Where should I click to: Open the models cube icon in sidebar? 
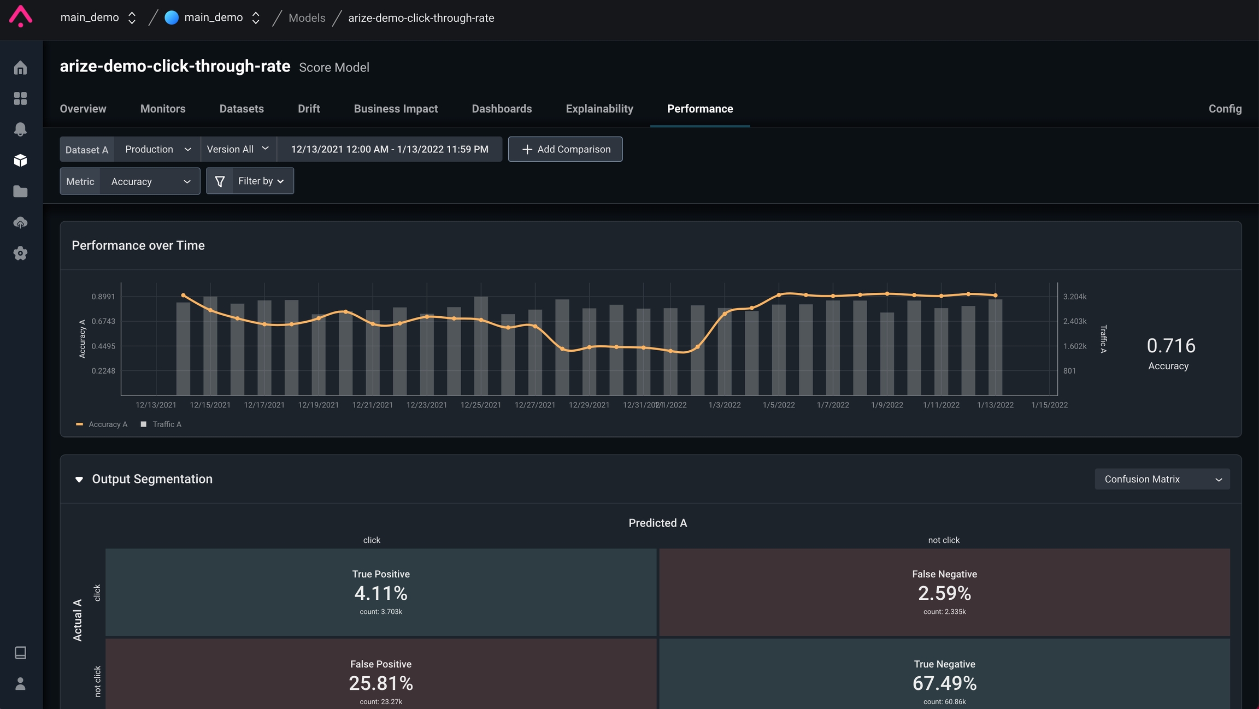[20, 160]
